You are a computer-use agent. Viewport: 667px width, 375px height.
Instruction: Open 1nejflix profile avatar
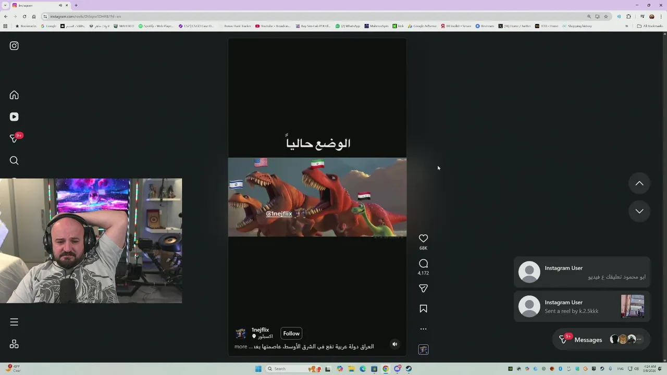pyautogui.click(x=241, y=333)
